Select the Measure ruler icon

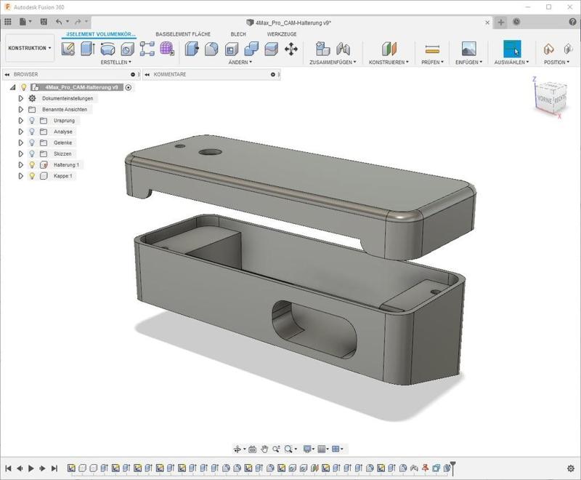[433, 49]
